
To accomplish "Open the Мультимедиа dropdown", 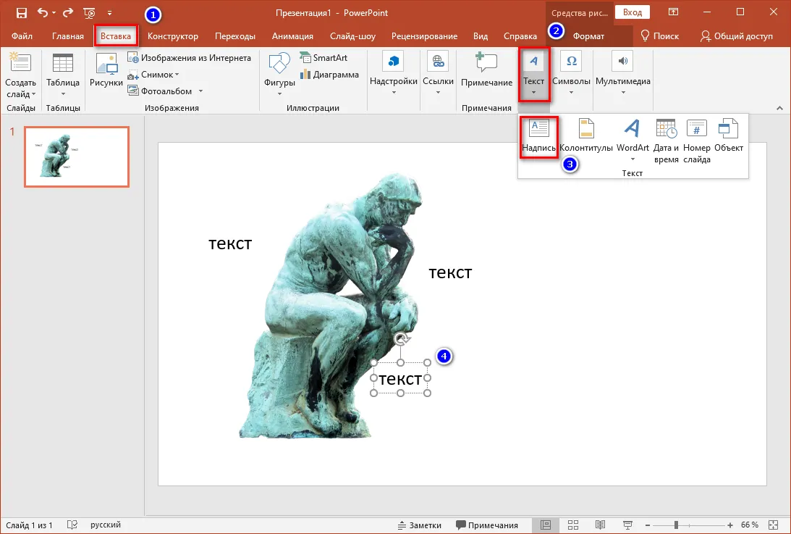I will click(623, 74).
